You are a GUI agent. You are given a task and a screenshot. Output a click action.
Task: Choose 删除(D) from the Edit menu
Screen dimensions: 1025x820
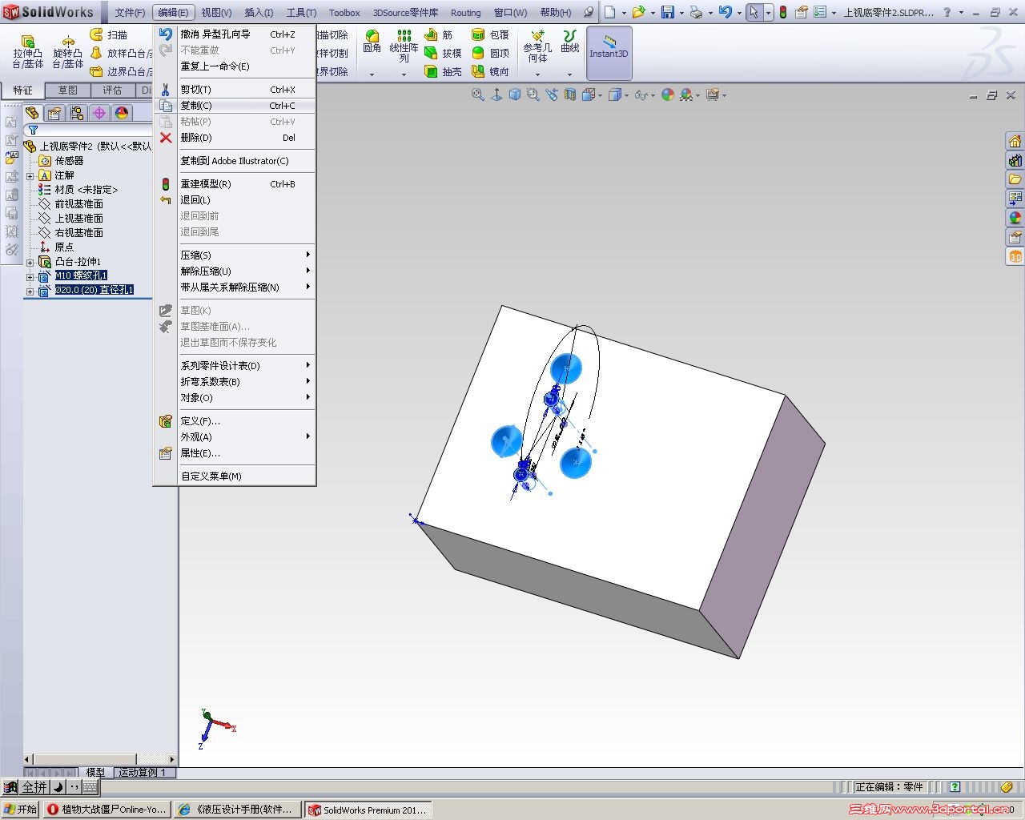235,138
